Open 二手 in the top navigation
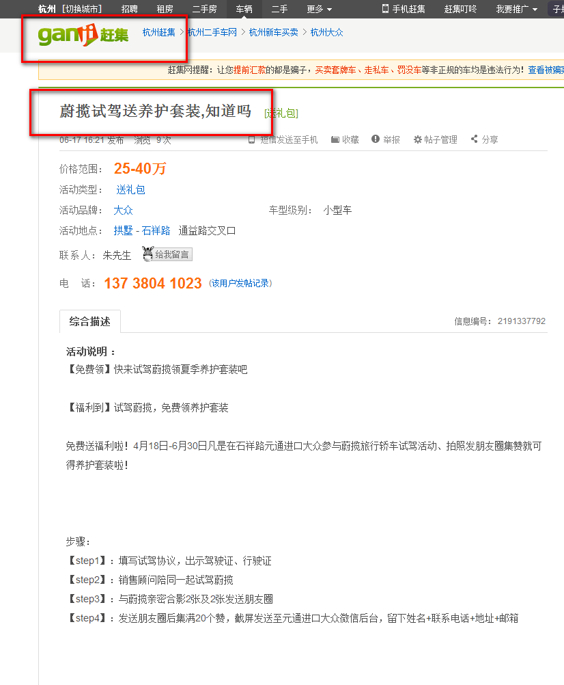 tap(279, 9)
